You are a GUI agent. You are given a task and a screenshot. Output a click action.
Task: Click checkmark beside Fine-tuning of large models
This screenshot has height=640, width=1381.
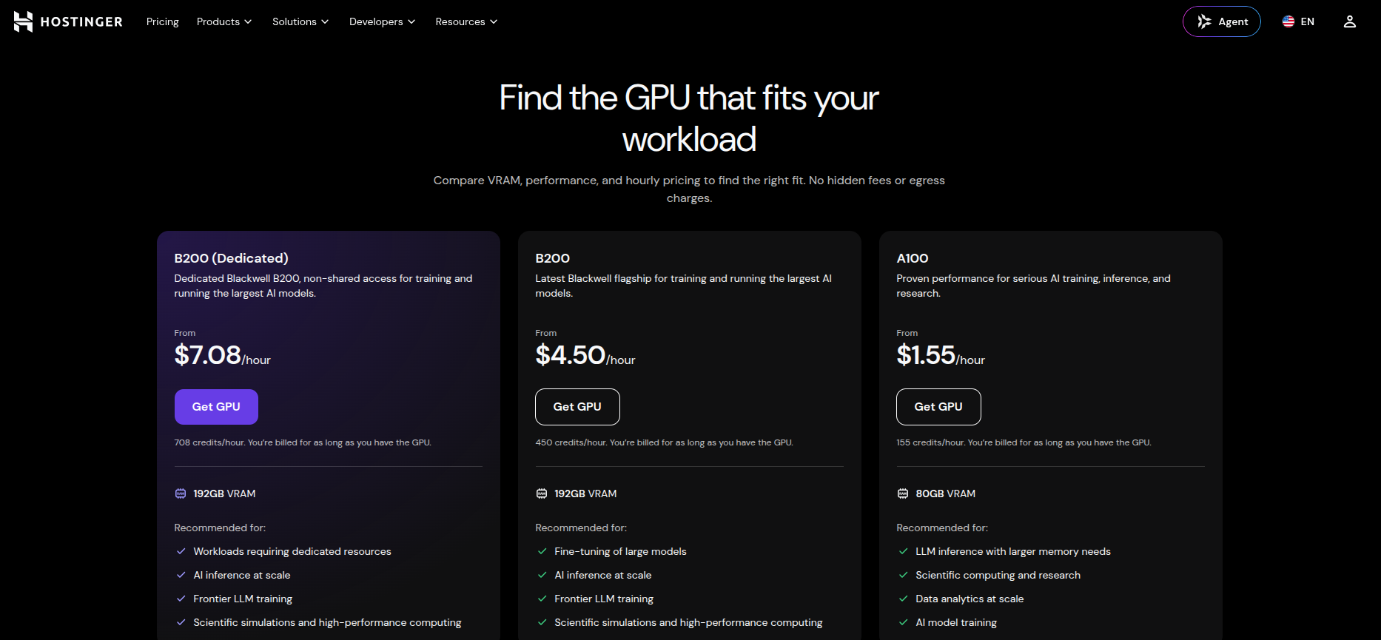542,551
